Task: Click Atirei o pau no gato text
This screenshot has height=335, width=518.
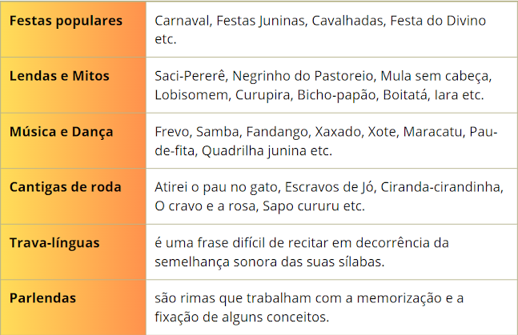Action: [216, 187]
